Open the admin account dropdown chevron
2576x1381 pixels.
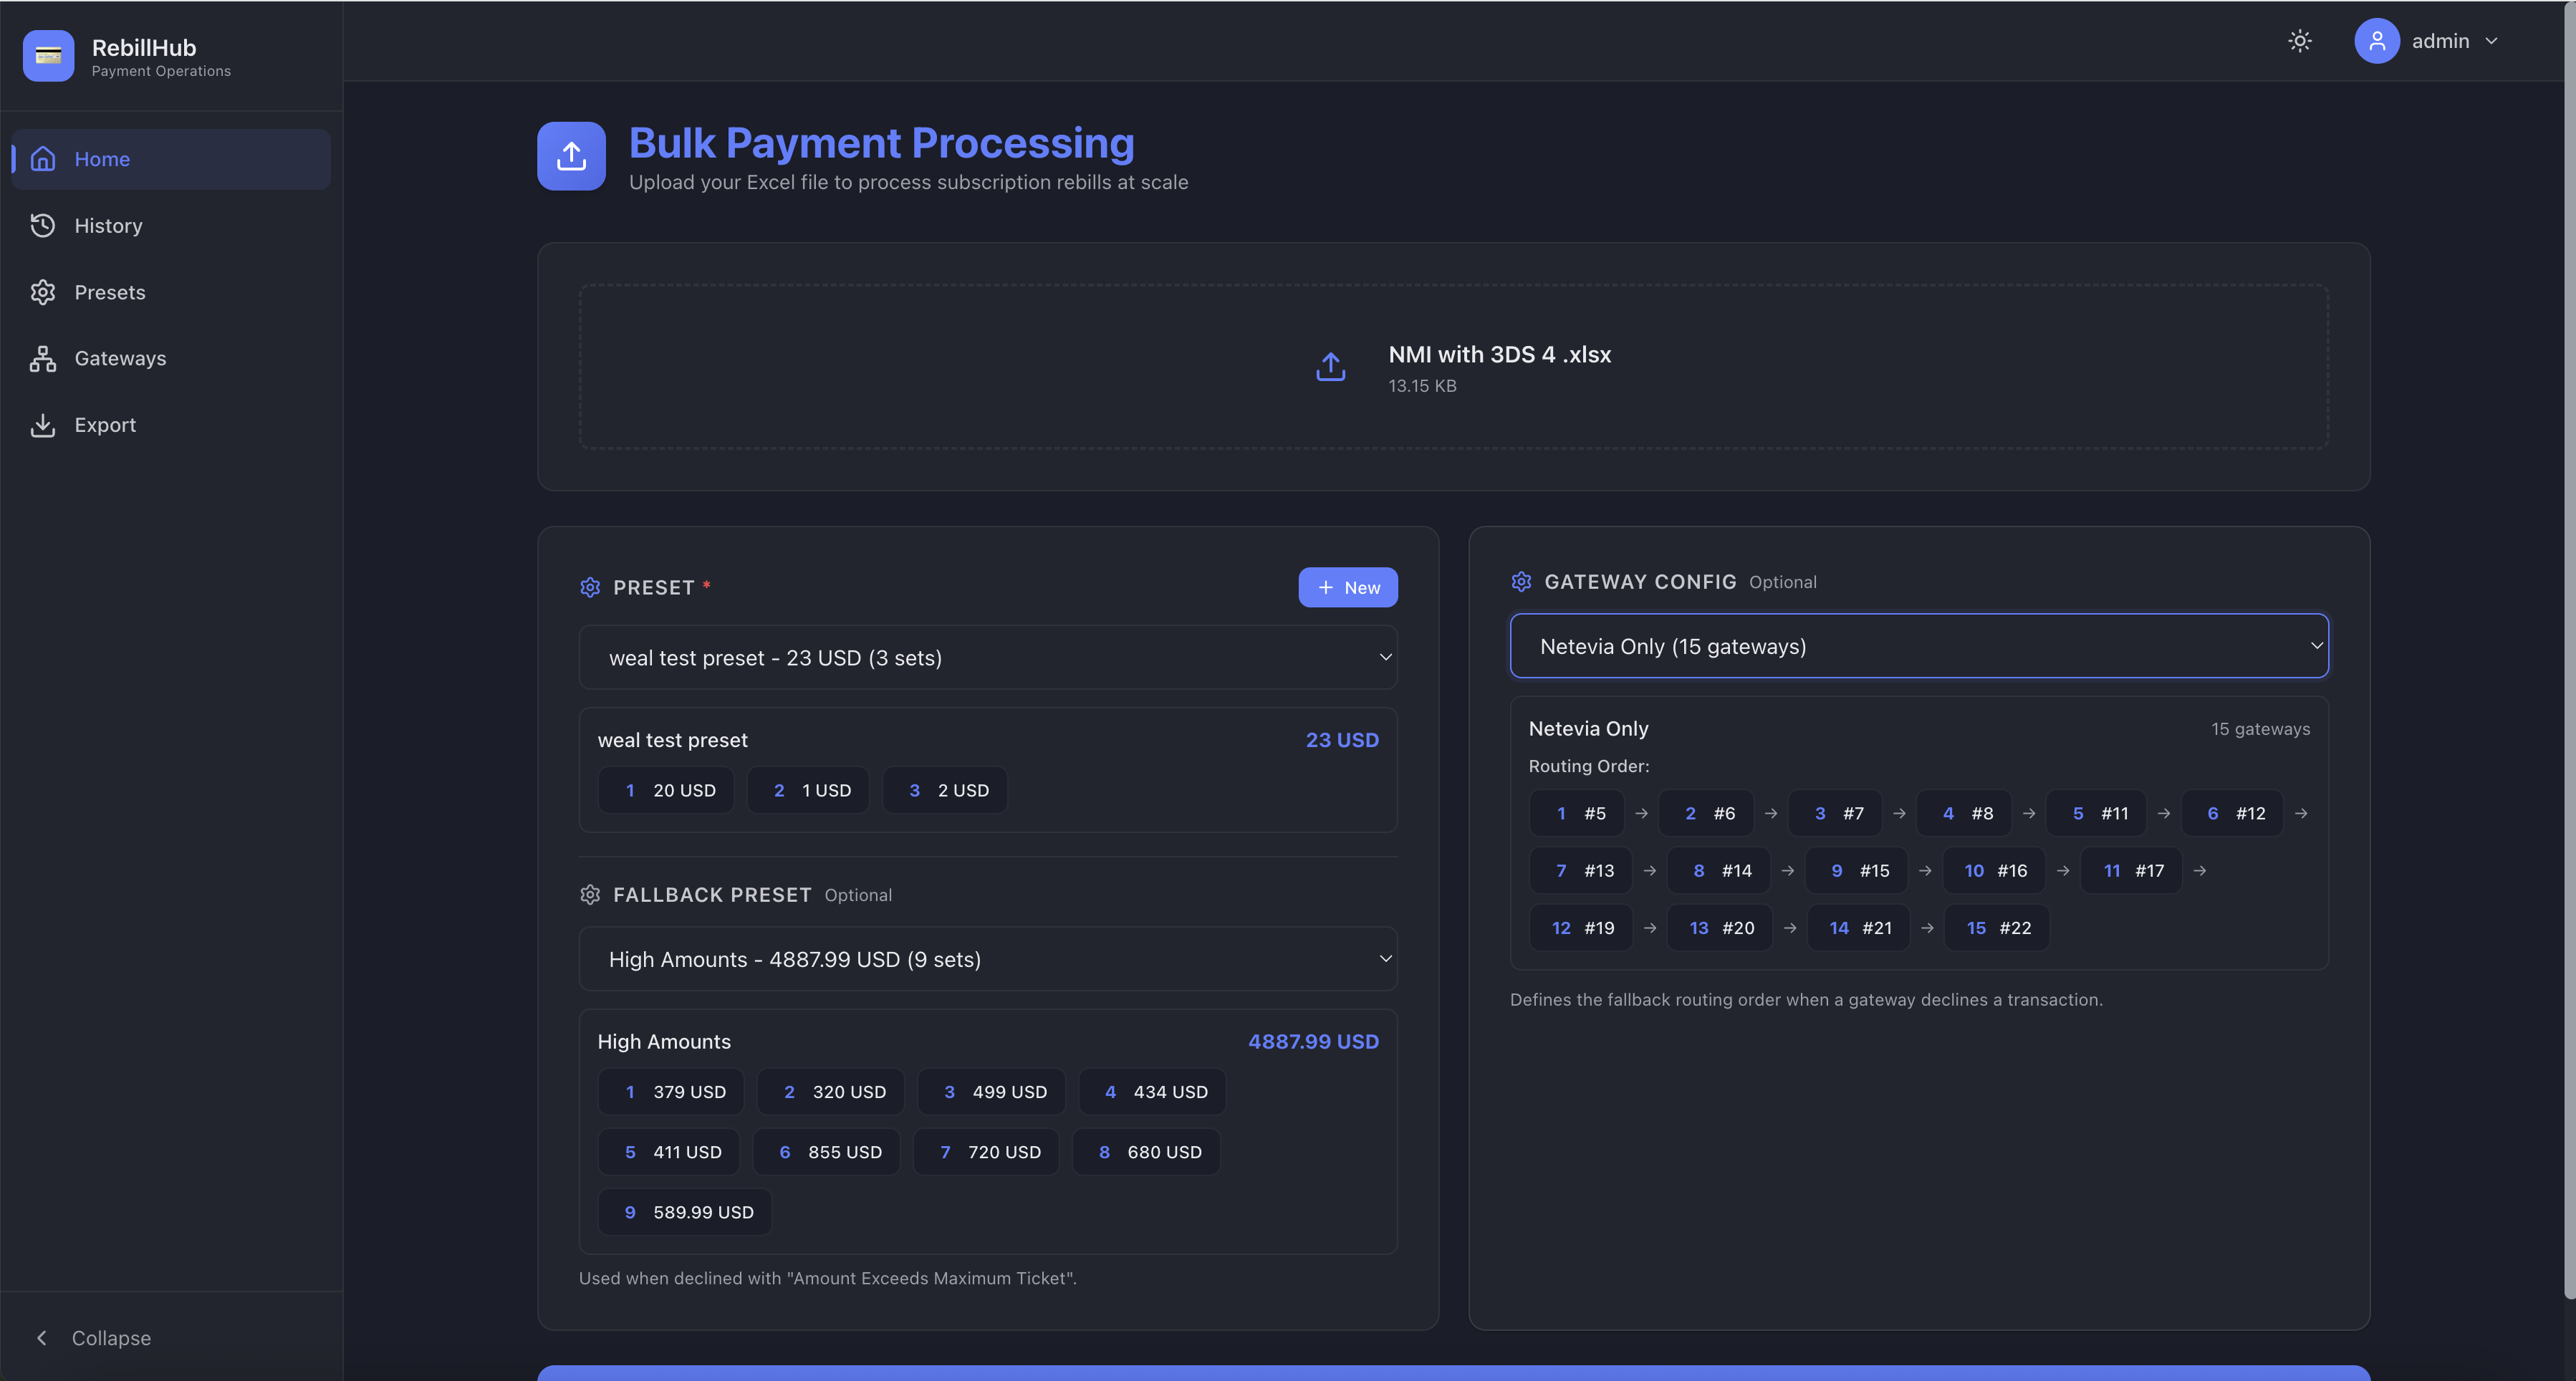point(2492,41)
